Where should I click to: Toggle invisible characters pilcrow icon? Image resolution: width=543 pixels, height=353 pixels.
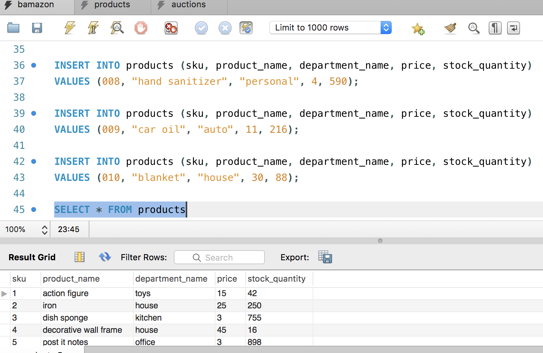click(x=495, y=28)
